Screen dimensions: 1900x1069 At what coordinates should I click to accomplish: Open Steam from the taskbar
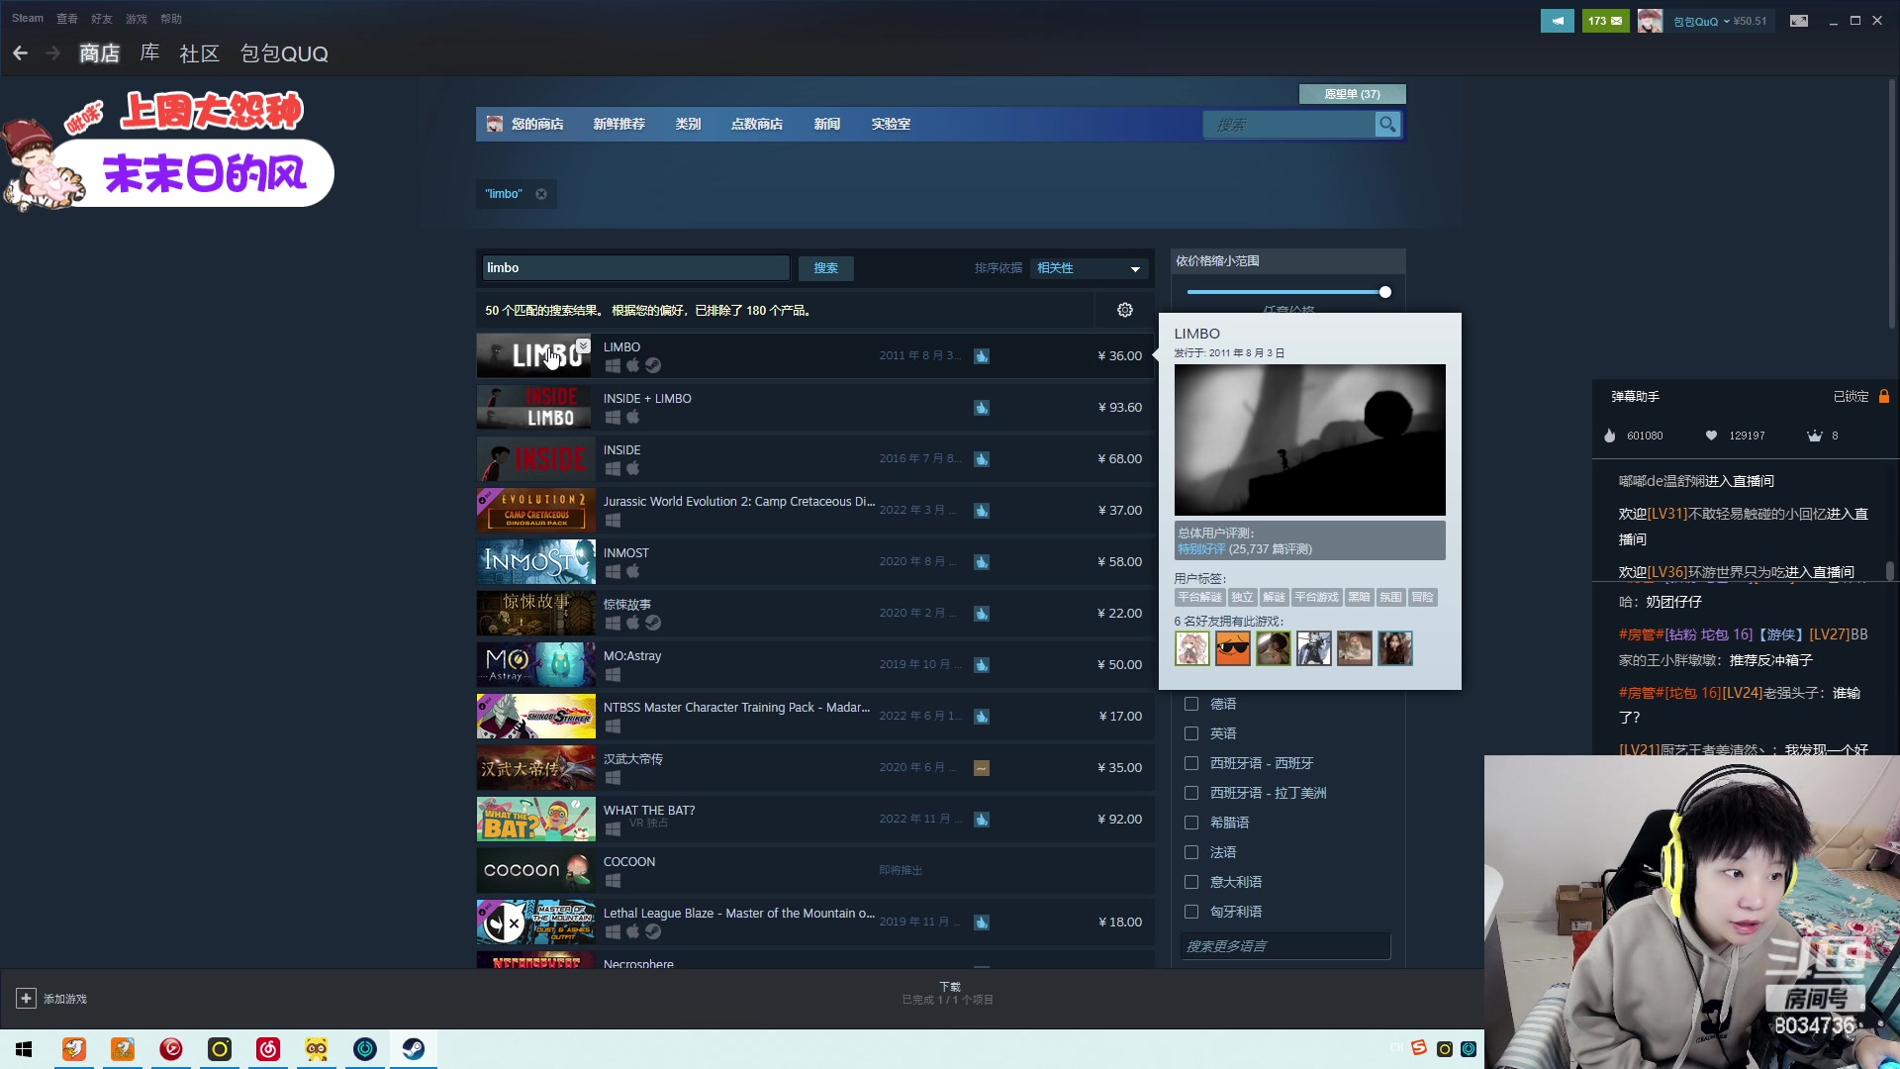pyautogui.click(x=414, y=1049)
